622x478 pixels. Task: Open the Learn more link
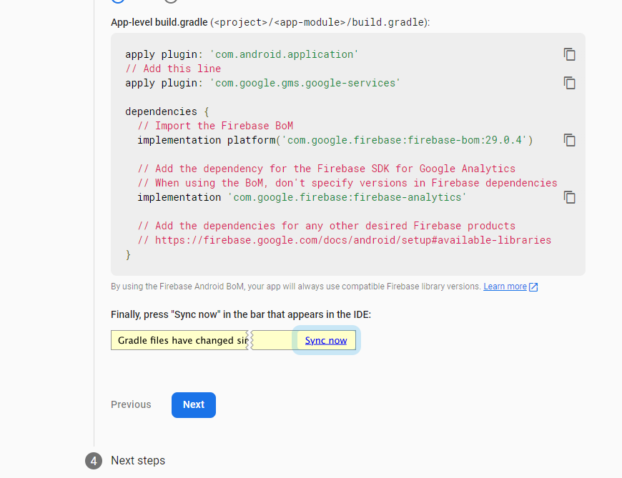505,287
